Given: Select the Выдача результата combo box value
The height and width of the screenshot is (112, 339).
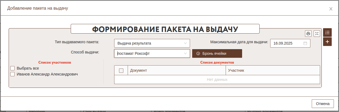Looking at the screenshot, I should (x=148, y=43).
